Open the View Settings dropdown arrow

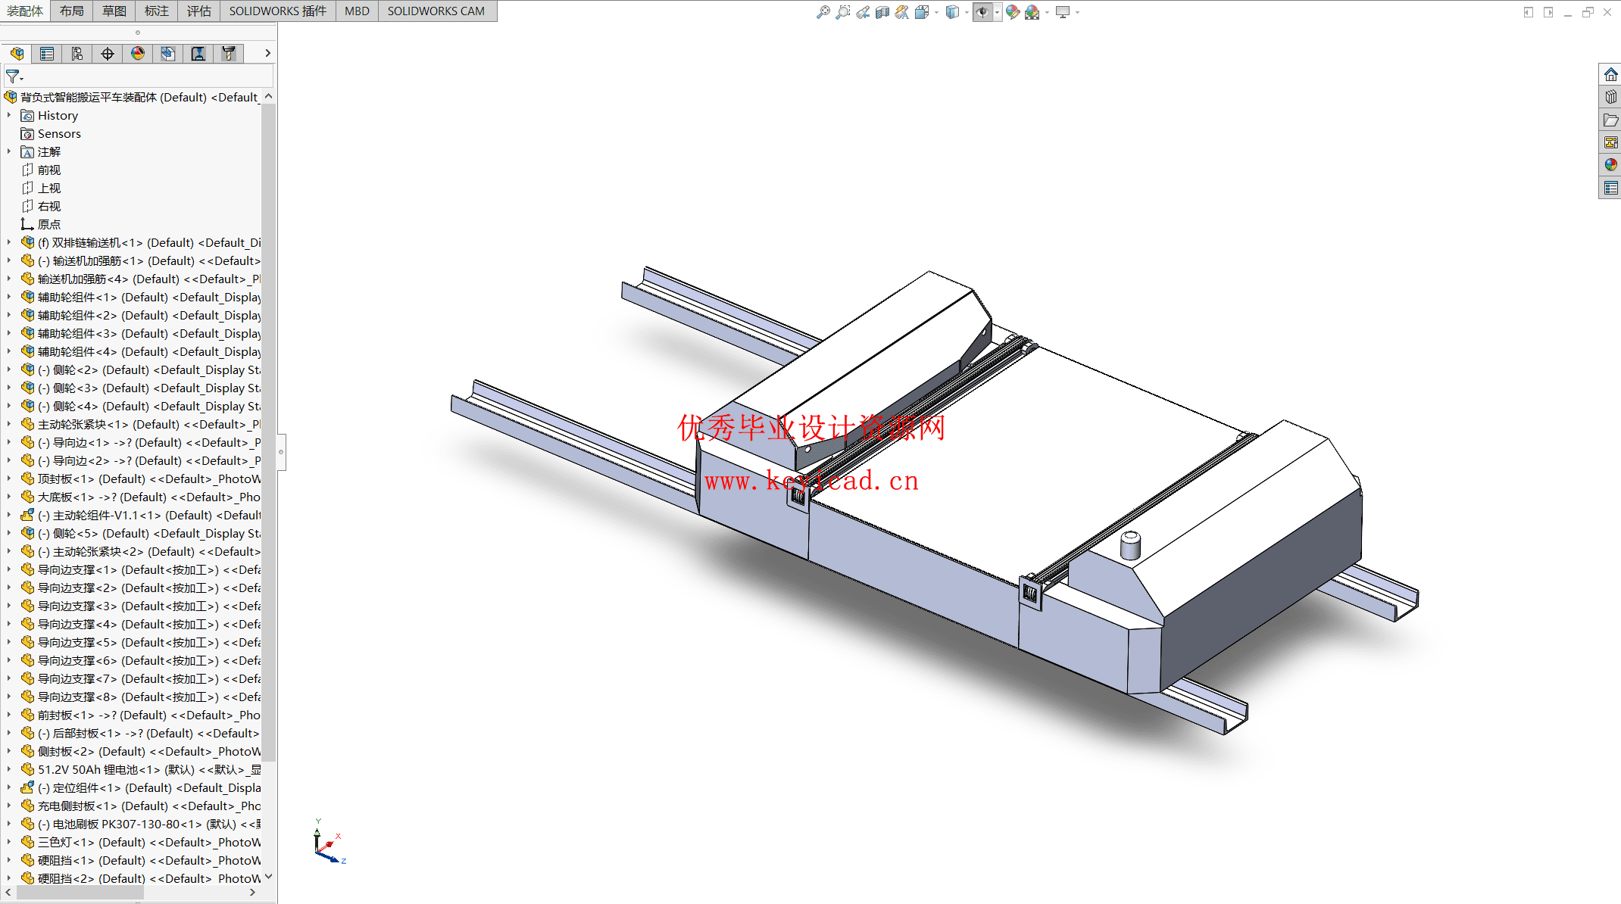(x=1077, y=12)
